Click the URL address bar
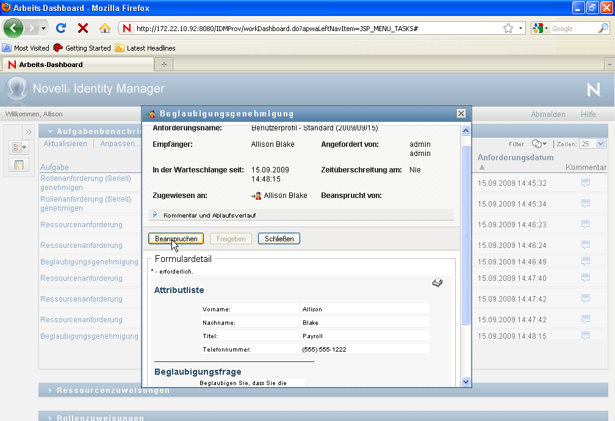This screenshot has height=421, width=615. [318, 28]
